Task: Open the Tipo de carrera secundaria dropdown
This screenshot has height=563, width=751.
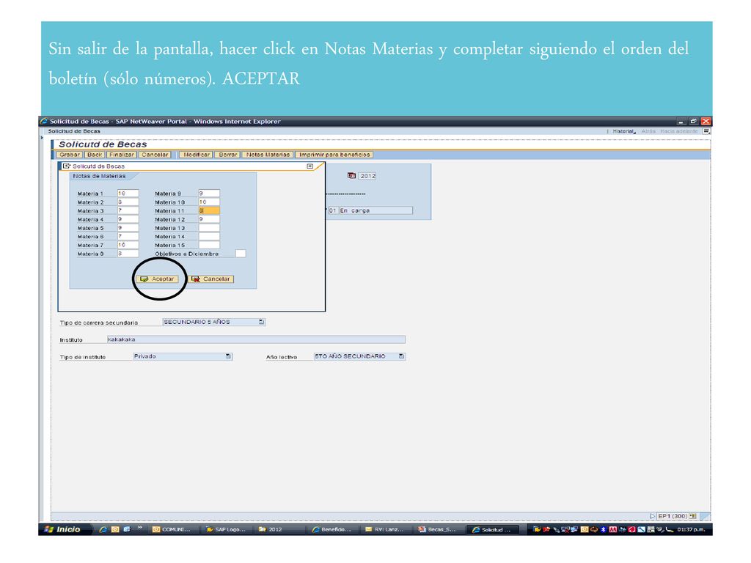Action: tap(262, 323)
